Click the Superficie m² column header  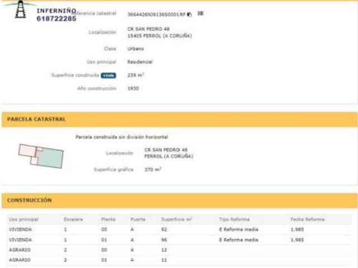[x=177, y=219]
